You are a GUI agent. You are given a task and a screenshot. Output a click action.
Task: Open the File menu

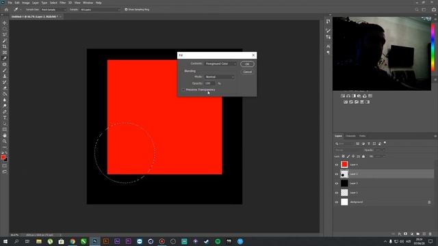[x=10, y=3]
